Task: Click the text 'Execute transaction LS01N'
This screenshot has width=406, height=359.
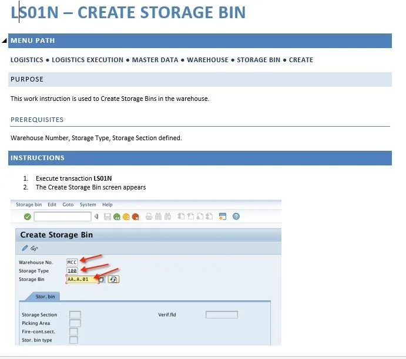Action: pyautogui.click(x=74, y=178)
